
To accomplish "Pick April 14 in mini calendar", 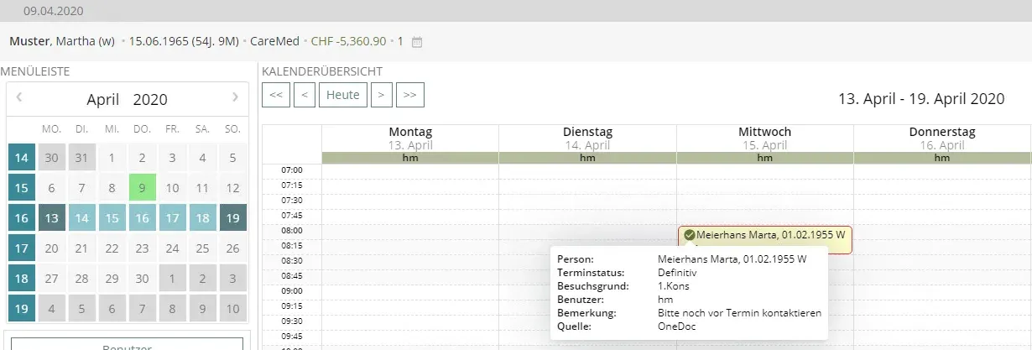I will click(81, 218).
